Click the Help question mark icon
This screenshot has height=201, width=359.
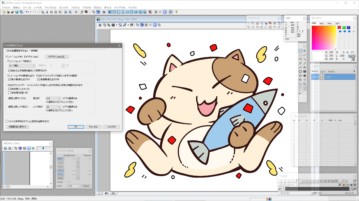pyautogui.click(x=176, y=12)
